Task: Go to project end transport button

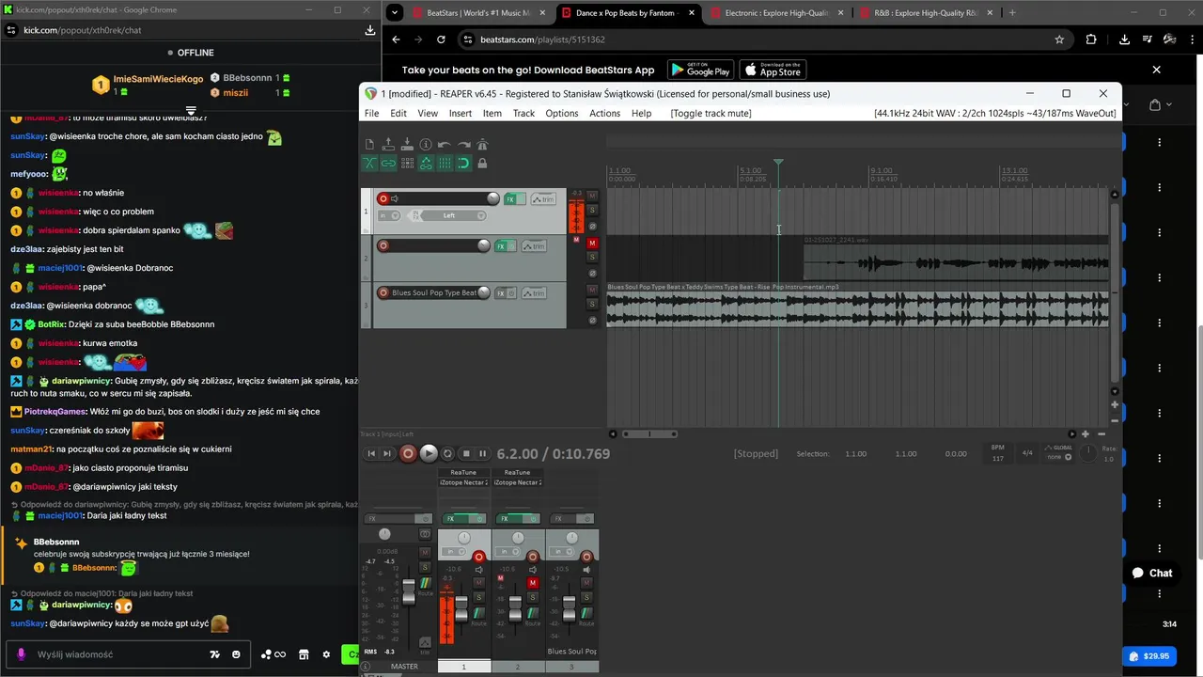Action: pos(386,453)
